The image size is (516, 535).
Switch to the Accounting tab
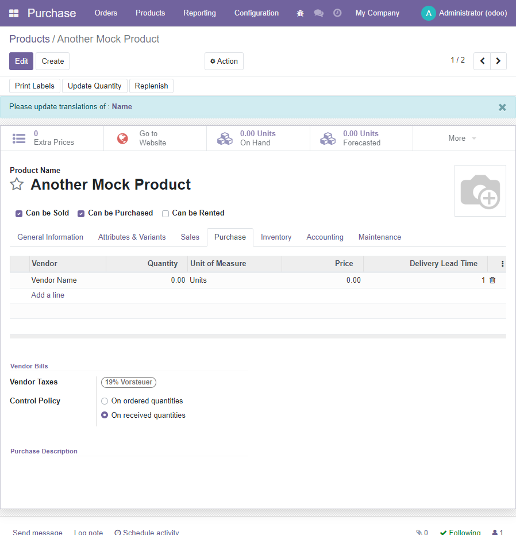coord(325,237)
